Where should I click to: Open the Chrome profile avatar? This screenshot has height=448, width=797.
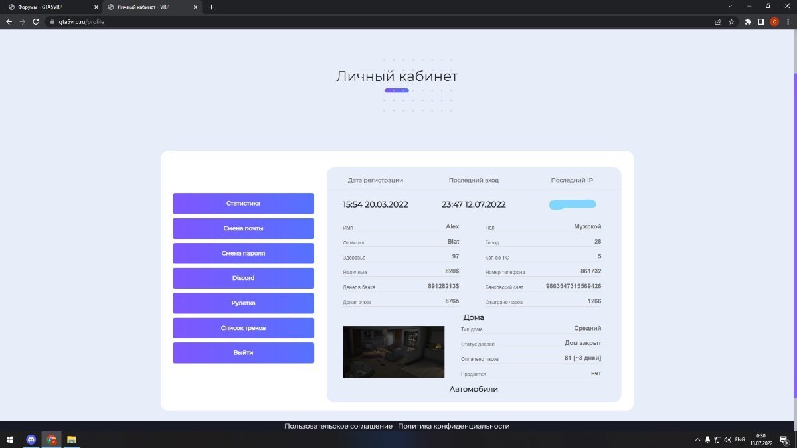coord(774,21)
